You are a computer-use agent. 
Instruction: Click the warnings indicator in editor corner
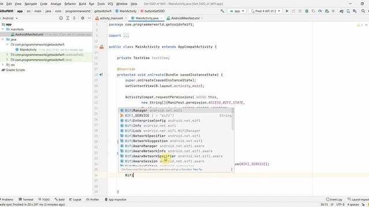[360, 25]
